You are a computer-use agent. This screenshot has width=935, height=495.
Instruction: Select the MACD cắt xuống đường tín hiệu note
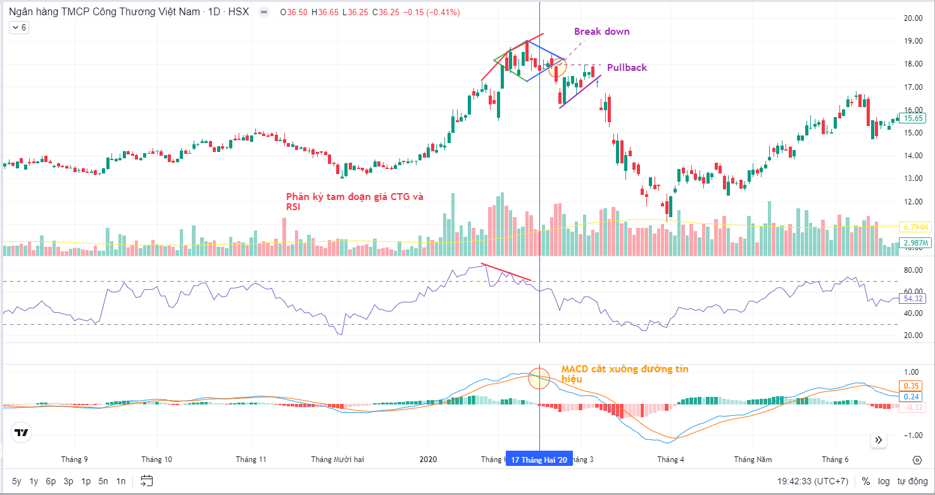pyautogui.click(x=625, y=373)
